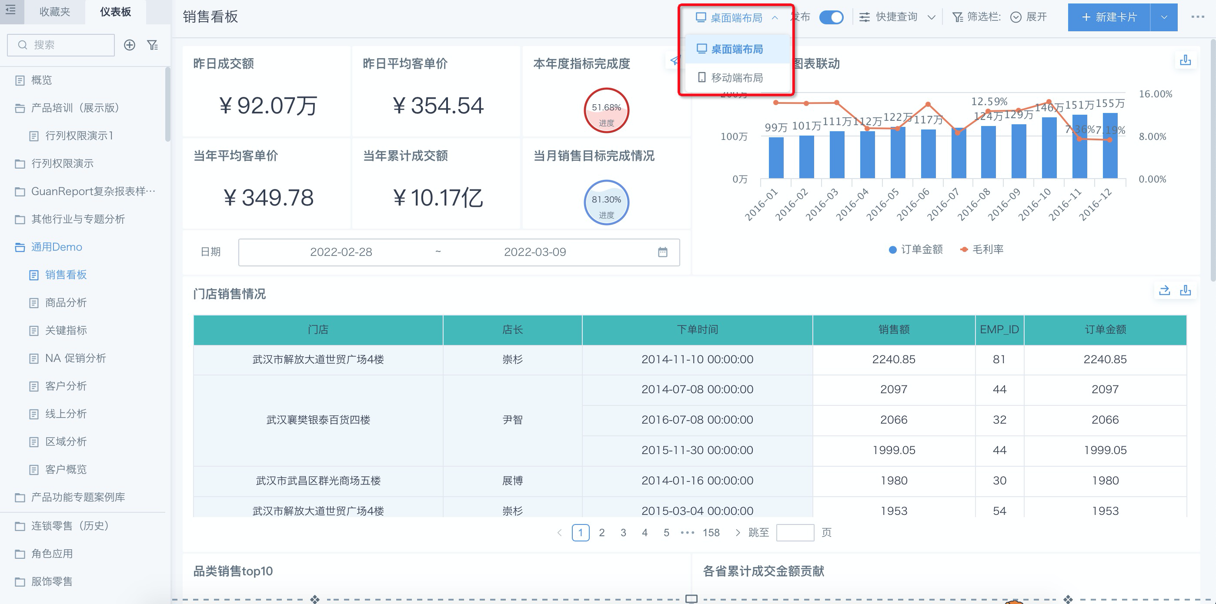Image resolution: width=1216 pixels, height=604 pixels.
Task: Click the share export icon of 门店销售情况
Action: 1164,290
